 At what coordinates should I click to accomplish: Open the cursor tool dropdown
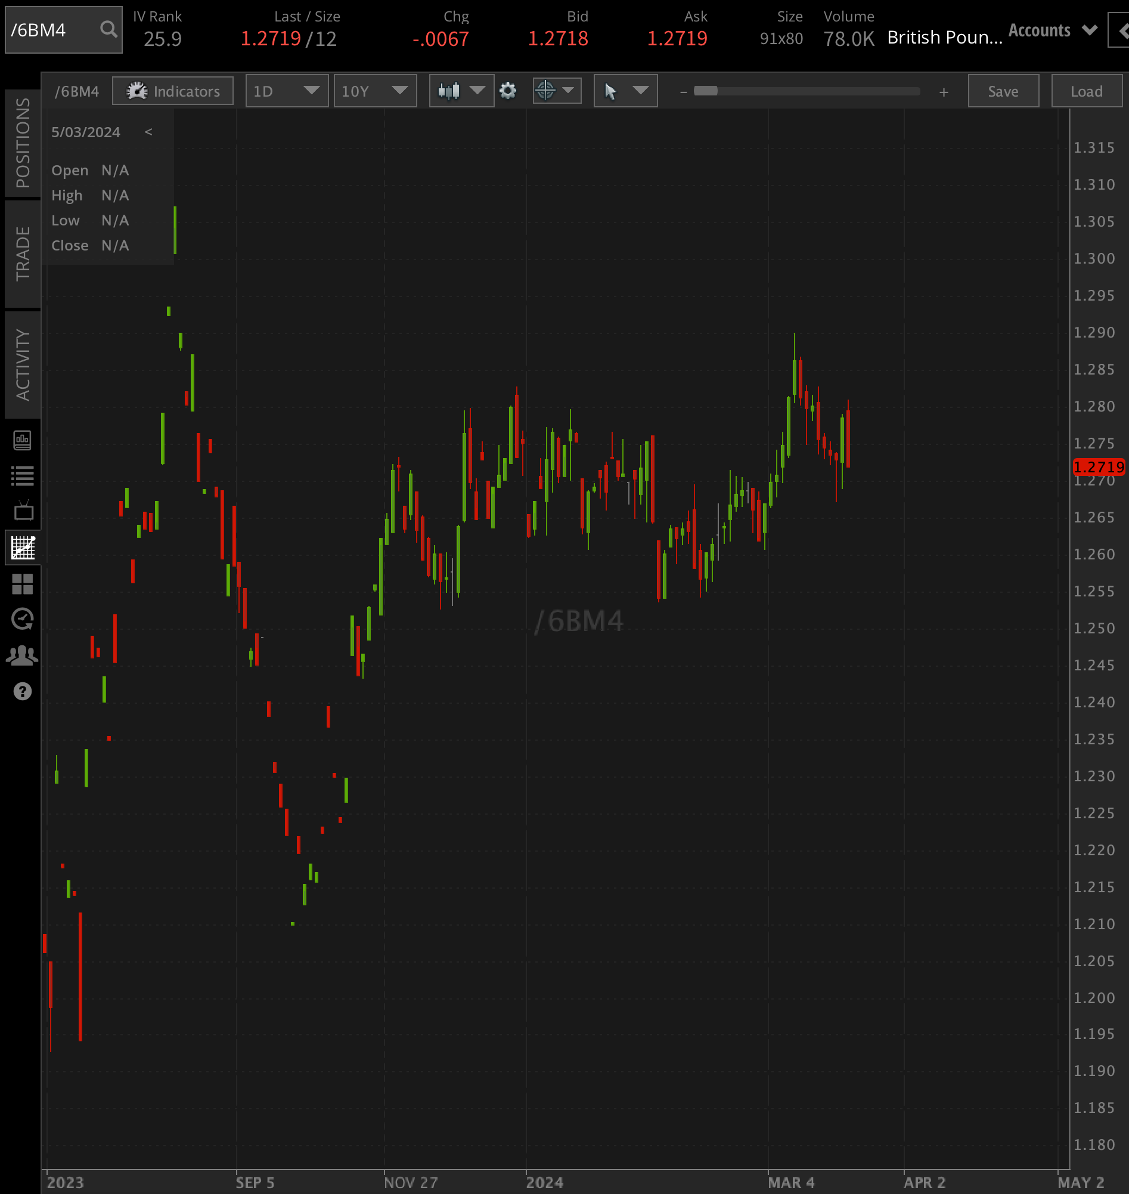625,91
